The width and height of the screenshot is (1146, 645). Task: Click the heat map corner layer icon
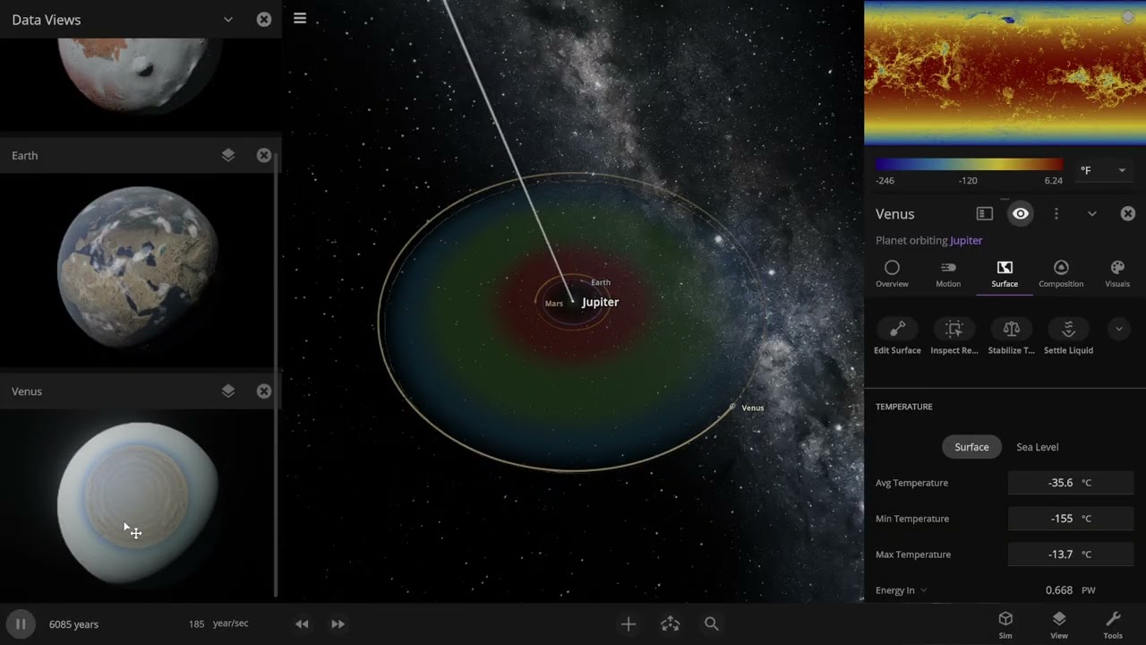pos(1128,17)
